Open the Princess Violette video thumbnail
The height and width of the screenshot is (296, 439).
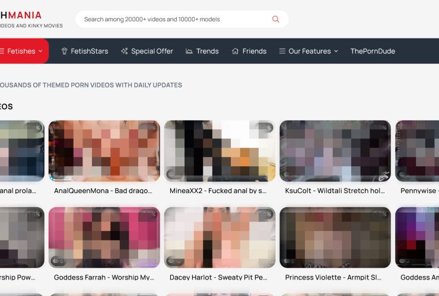(x=335, y=237)
